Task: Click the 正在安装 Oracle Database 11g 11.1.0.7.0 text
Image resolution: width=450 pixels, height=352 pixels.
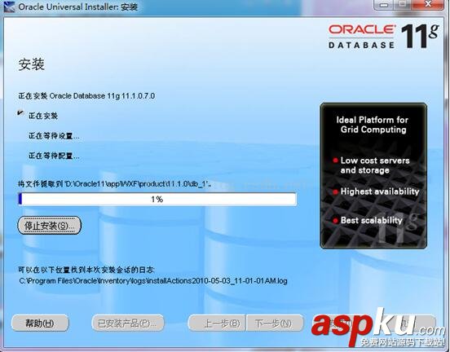Action: click(x=86, y=96)
